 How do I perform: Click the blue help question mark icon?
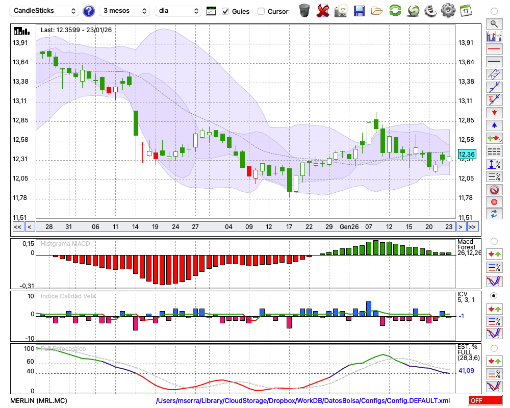(89, 11)
